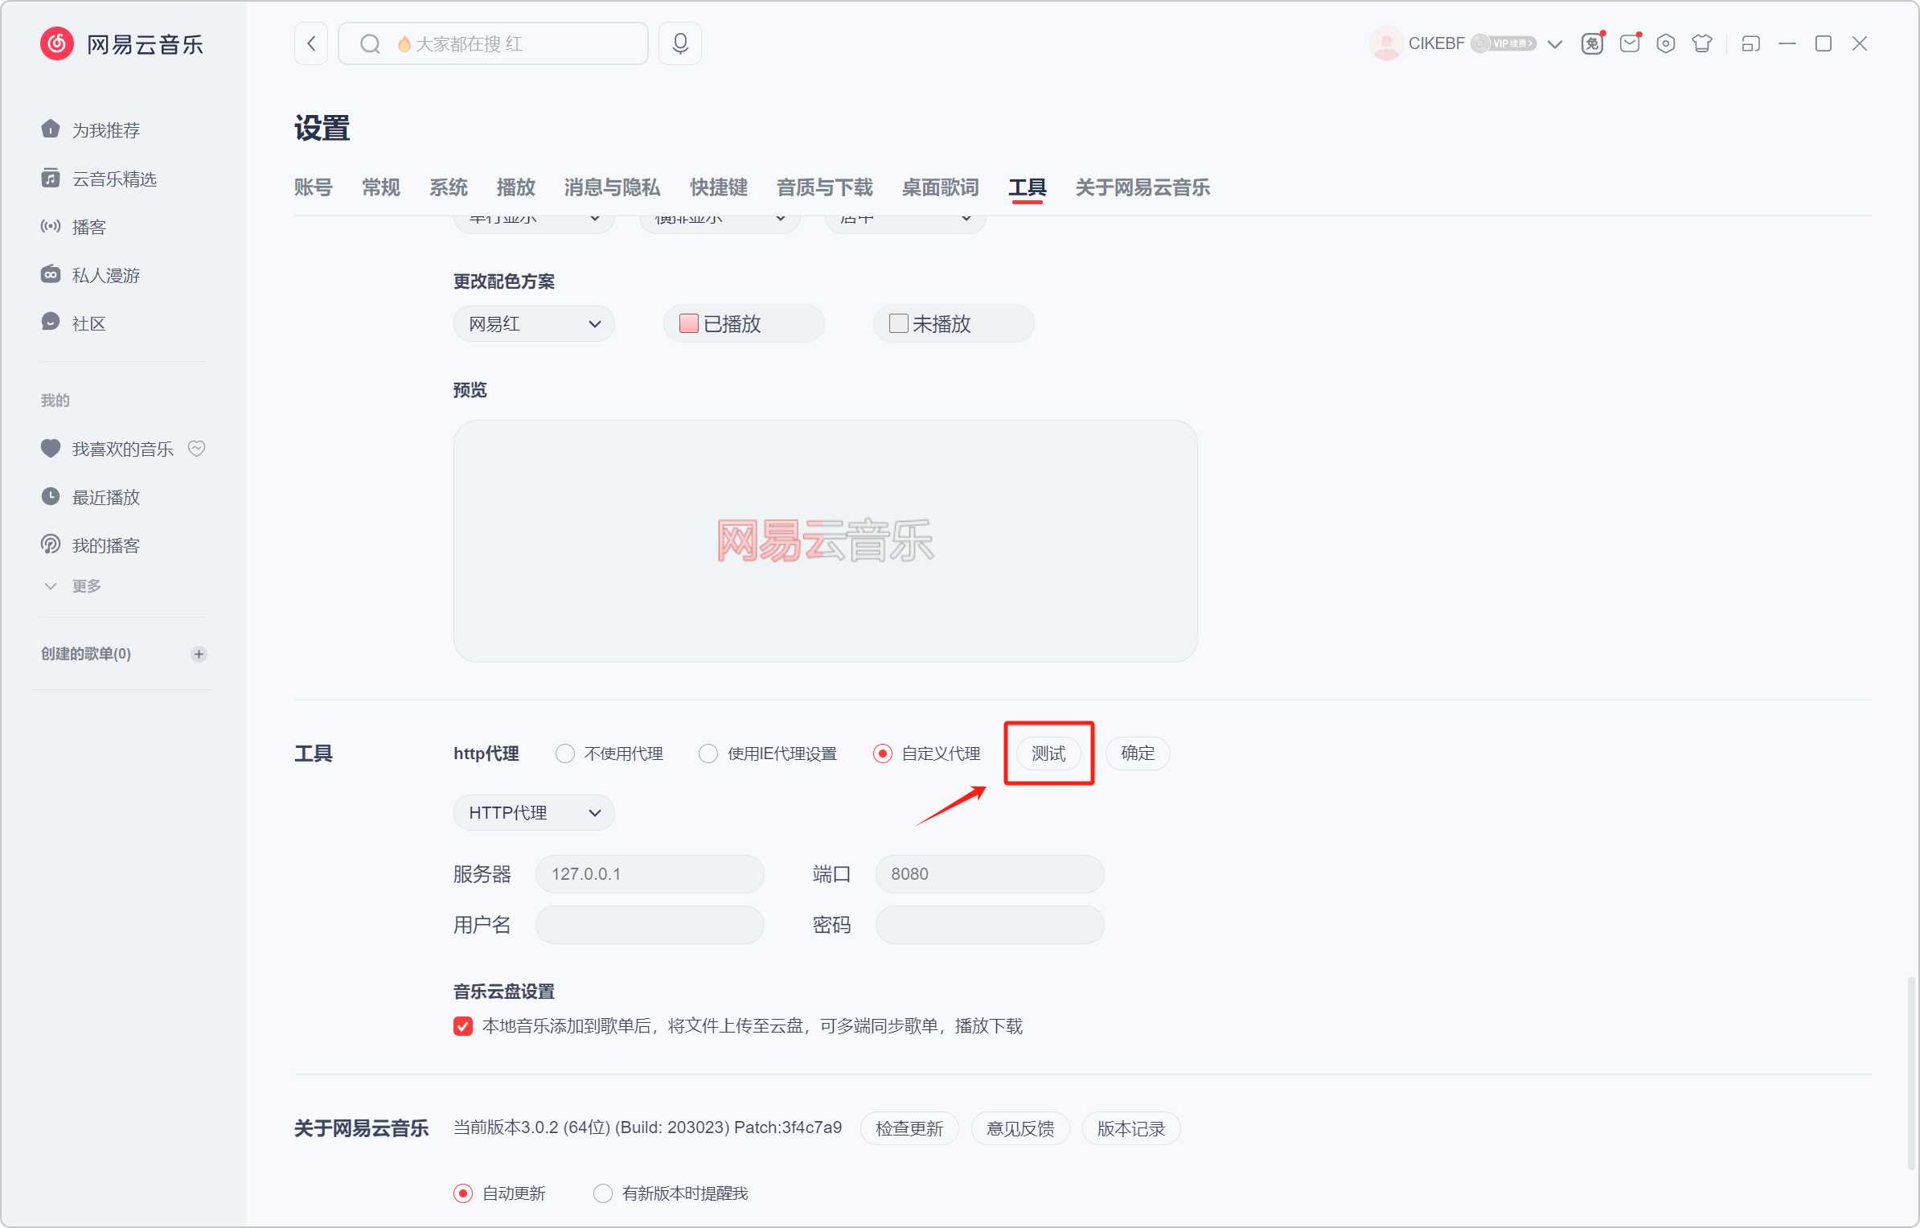Click the search box 大家都在搜
The image size is (1920, 1228).
click(x=494, y=43)
